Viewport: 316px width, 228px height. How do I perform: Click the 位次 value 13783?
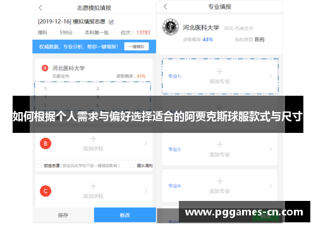[x=143, y=33]
